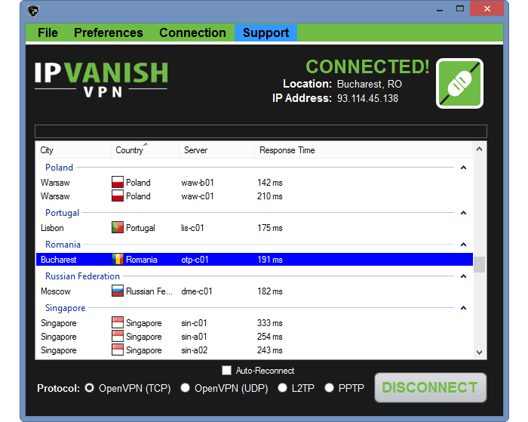Click the Poland flag in waw-b01 row
The width and height of the screenshot is (528, 422).
click(x=118, y=182)
